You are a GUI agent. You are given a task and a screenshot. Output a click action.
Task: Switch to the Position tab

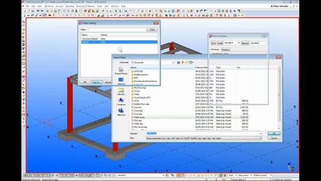[x=225, y=49]
